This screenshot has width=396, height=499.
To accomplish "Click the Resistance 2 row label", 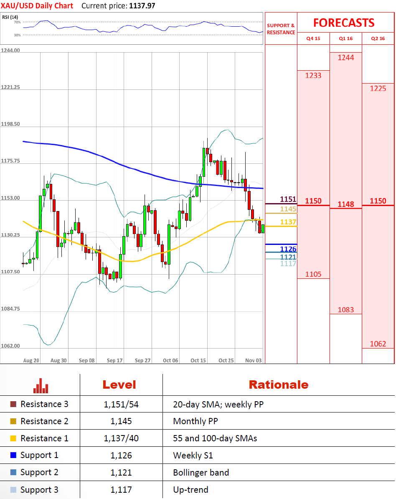I will click(45, 421).
